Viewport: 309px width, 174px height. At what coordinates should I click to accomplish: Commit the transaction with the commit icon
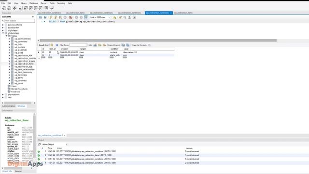click(x=76, y=17)
